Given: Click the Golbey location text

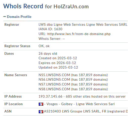Looking at the screenshot, I should [x=67, y=104].
